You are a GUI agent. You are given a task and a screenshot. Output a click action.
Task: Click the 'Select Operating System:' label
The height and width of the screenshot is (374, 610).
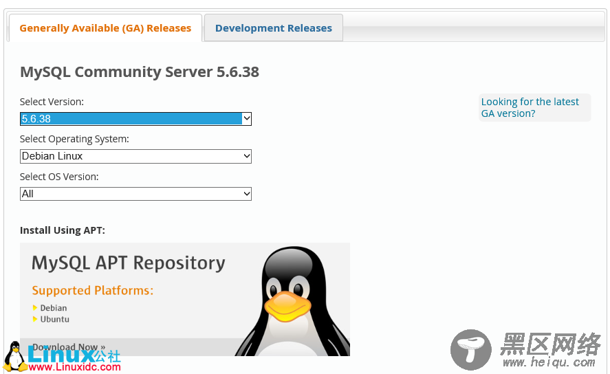pos(74,139)
